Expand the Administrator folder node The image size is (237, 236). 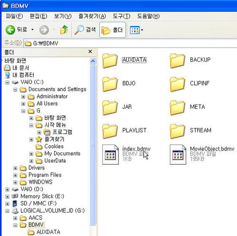point(23,96)
